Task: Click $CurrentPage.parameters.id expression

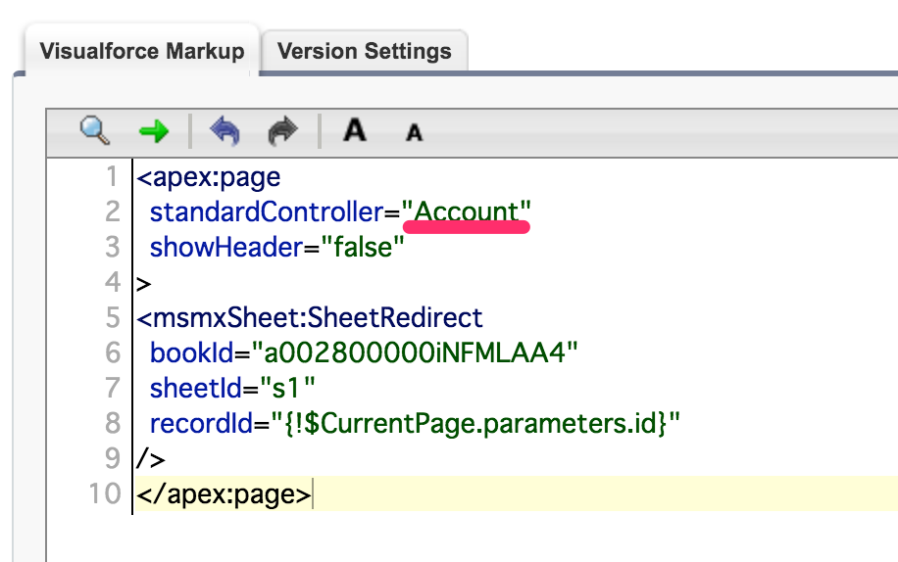Action: [x=474, y=424]
